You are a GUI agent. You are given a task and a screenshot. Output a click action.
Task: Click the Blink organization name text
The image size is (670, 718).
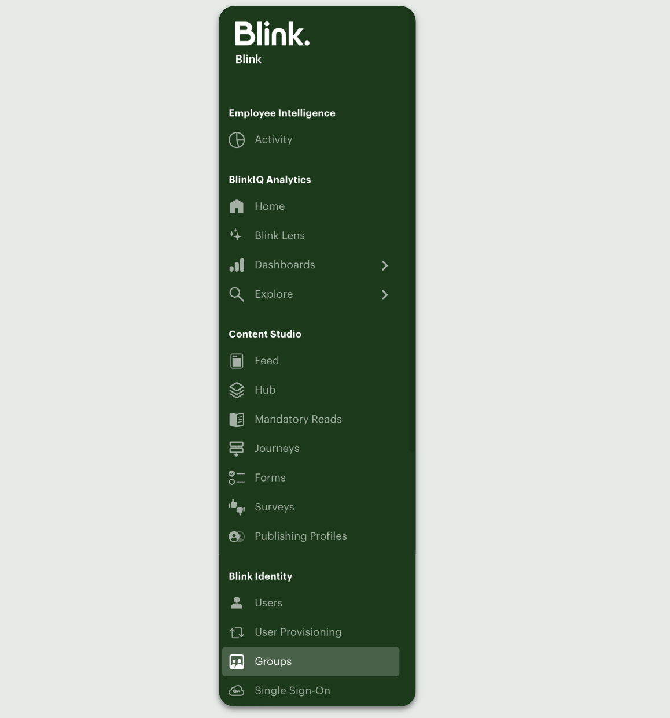coord(248,60)
